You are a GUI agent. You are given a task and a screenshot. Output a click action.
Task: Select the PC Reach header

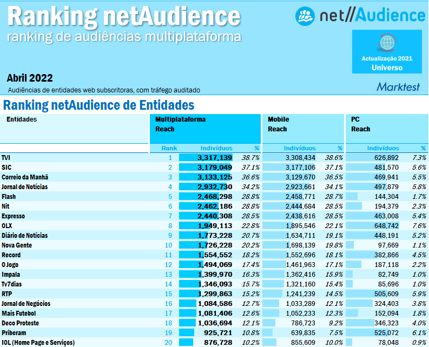[360, 124]
